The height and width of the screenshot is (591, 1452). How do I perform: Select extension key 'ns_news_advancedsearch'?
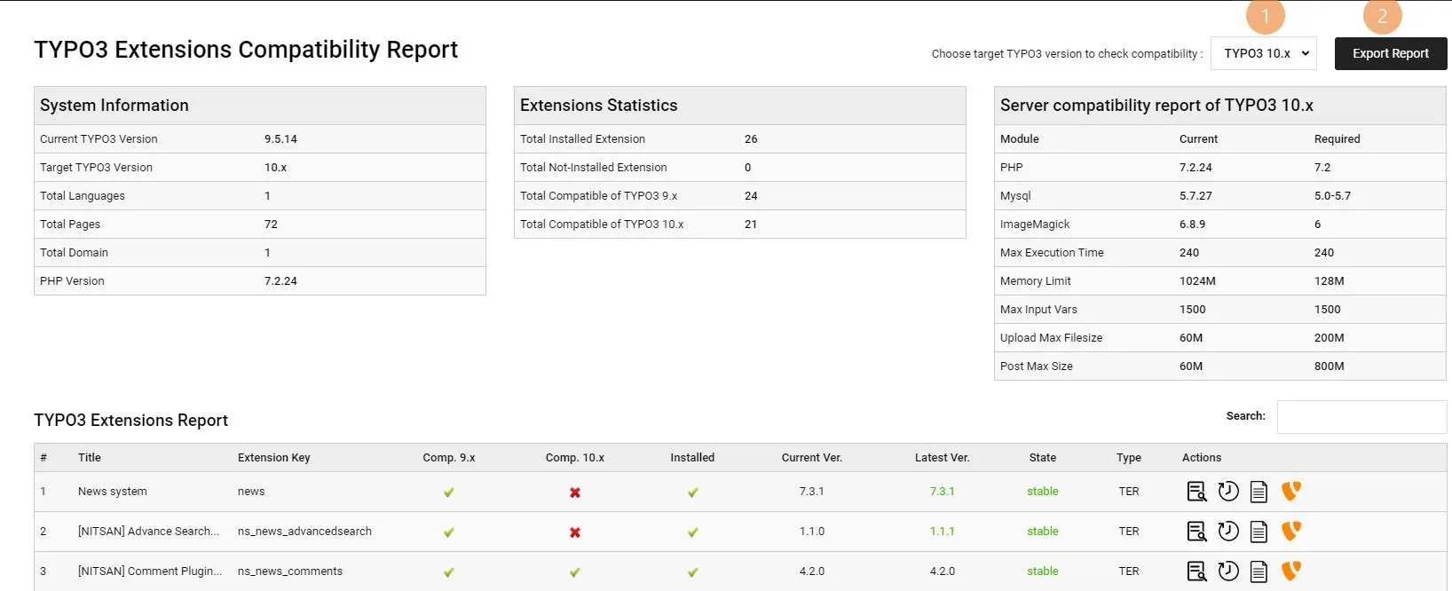point(304,532)
